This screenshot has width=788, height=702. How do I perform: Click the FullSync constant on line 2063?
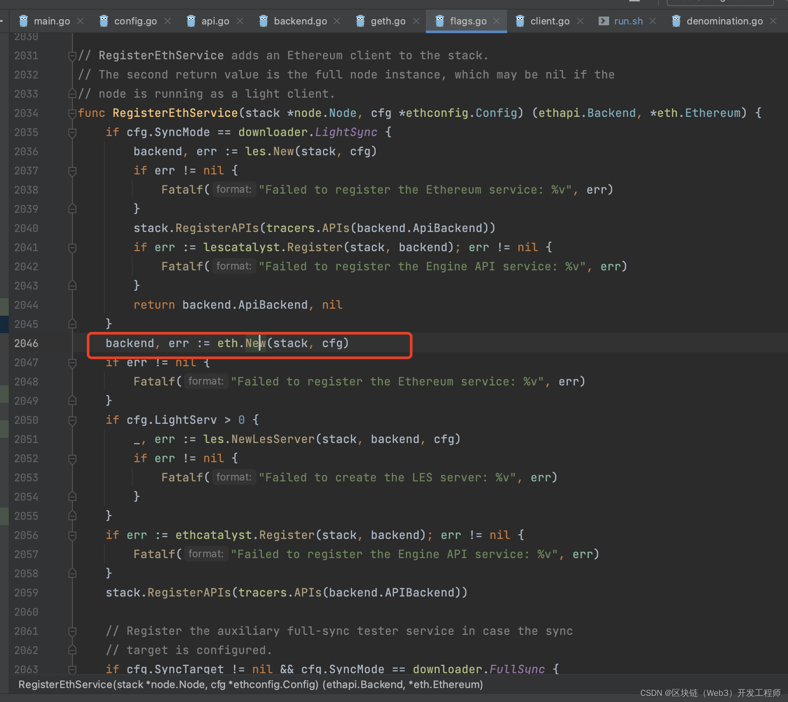click(517, 669)
